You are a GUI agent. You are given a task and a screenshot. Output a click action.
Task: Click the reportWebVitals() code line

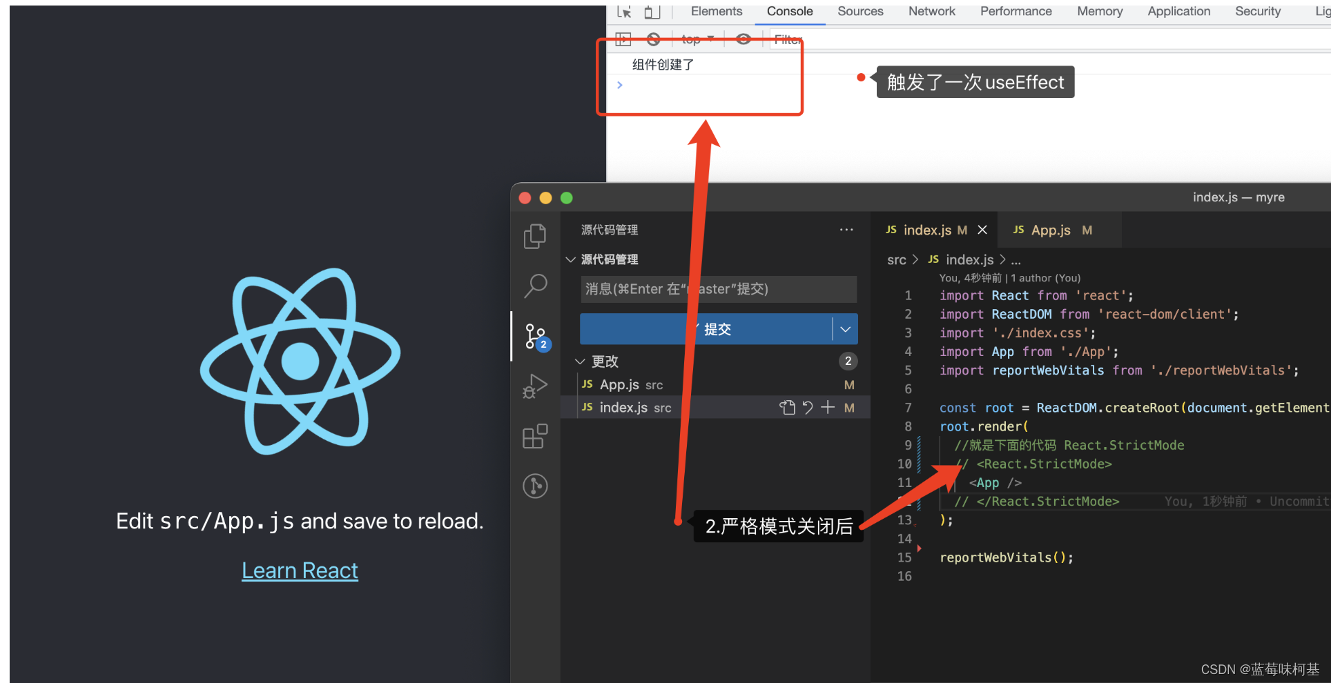[1006, 557]
